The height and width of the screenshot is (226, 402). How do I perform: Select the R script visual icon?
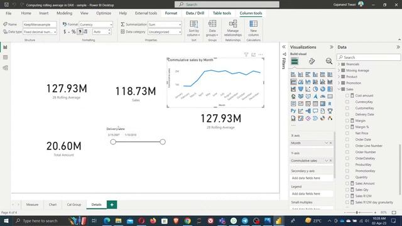click(x=330, y=104)
